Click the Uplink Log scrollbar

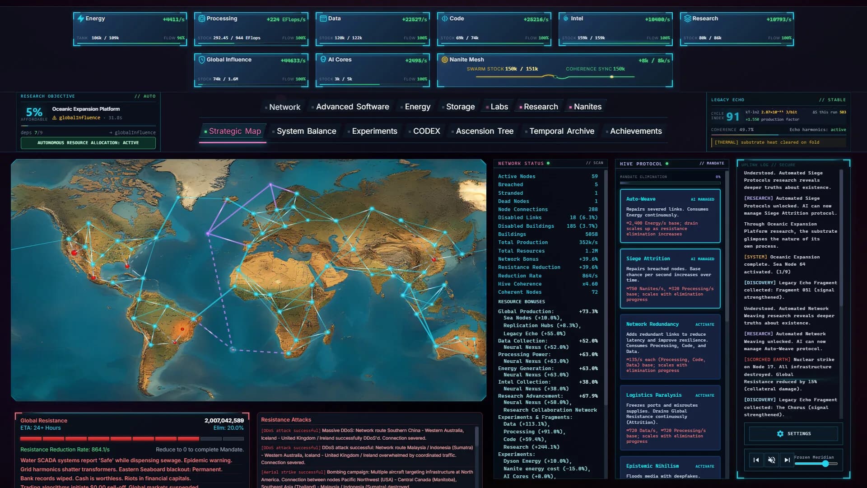point(841,237)
